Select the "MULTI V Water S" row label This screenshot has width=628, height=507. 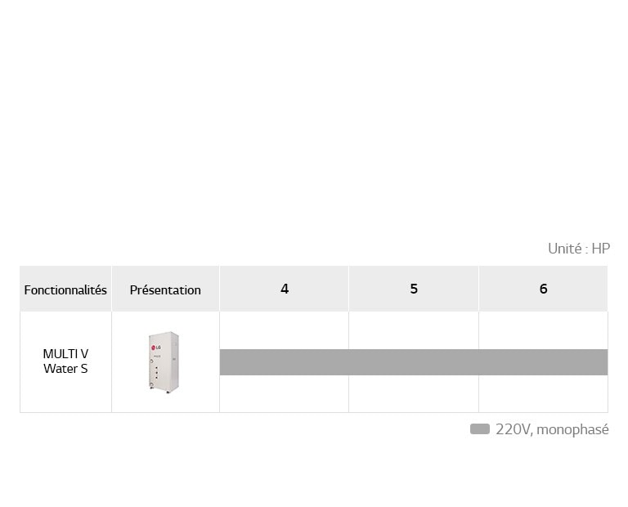[x=65, y=361]
